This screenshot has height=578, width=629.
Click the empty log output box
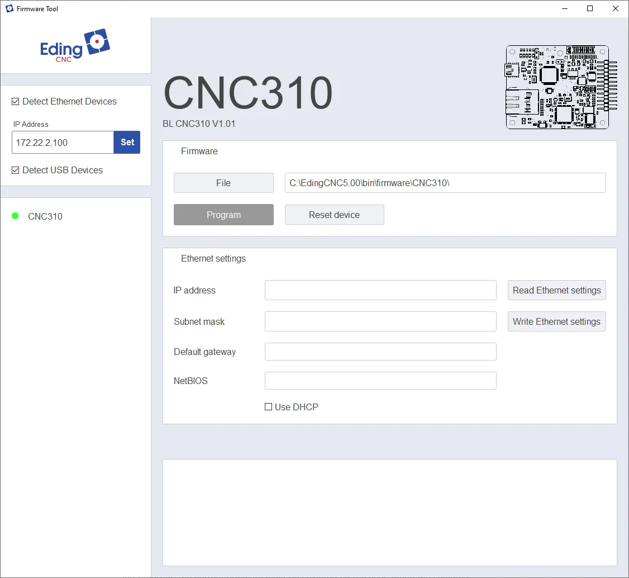coord(389,513)
